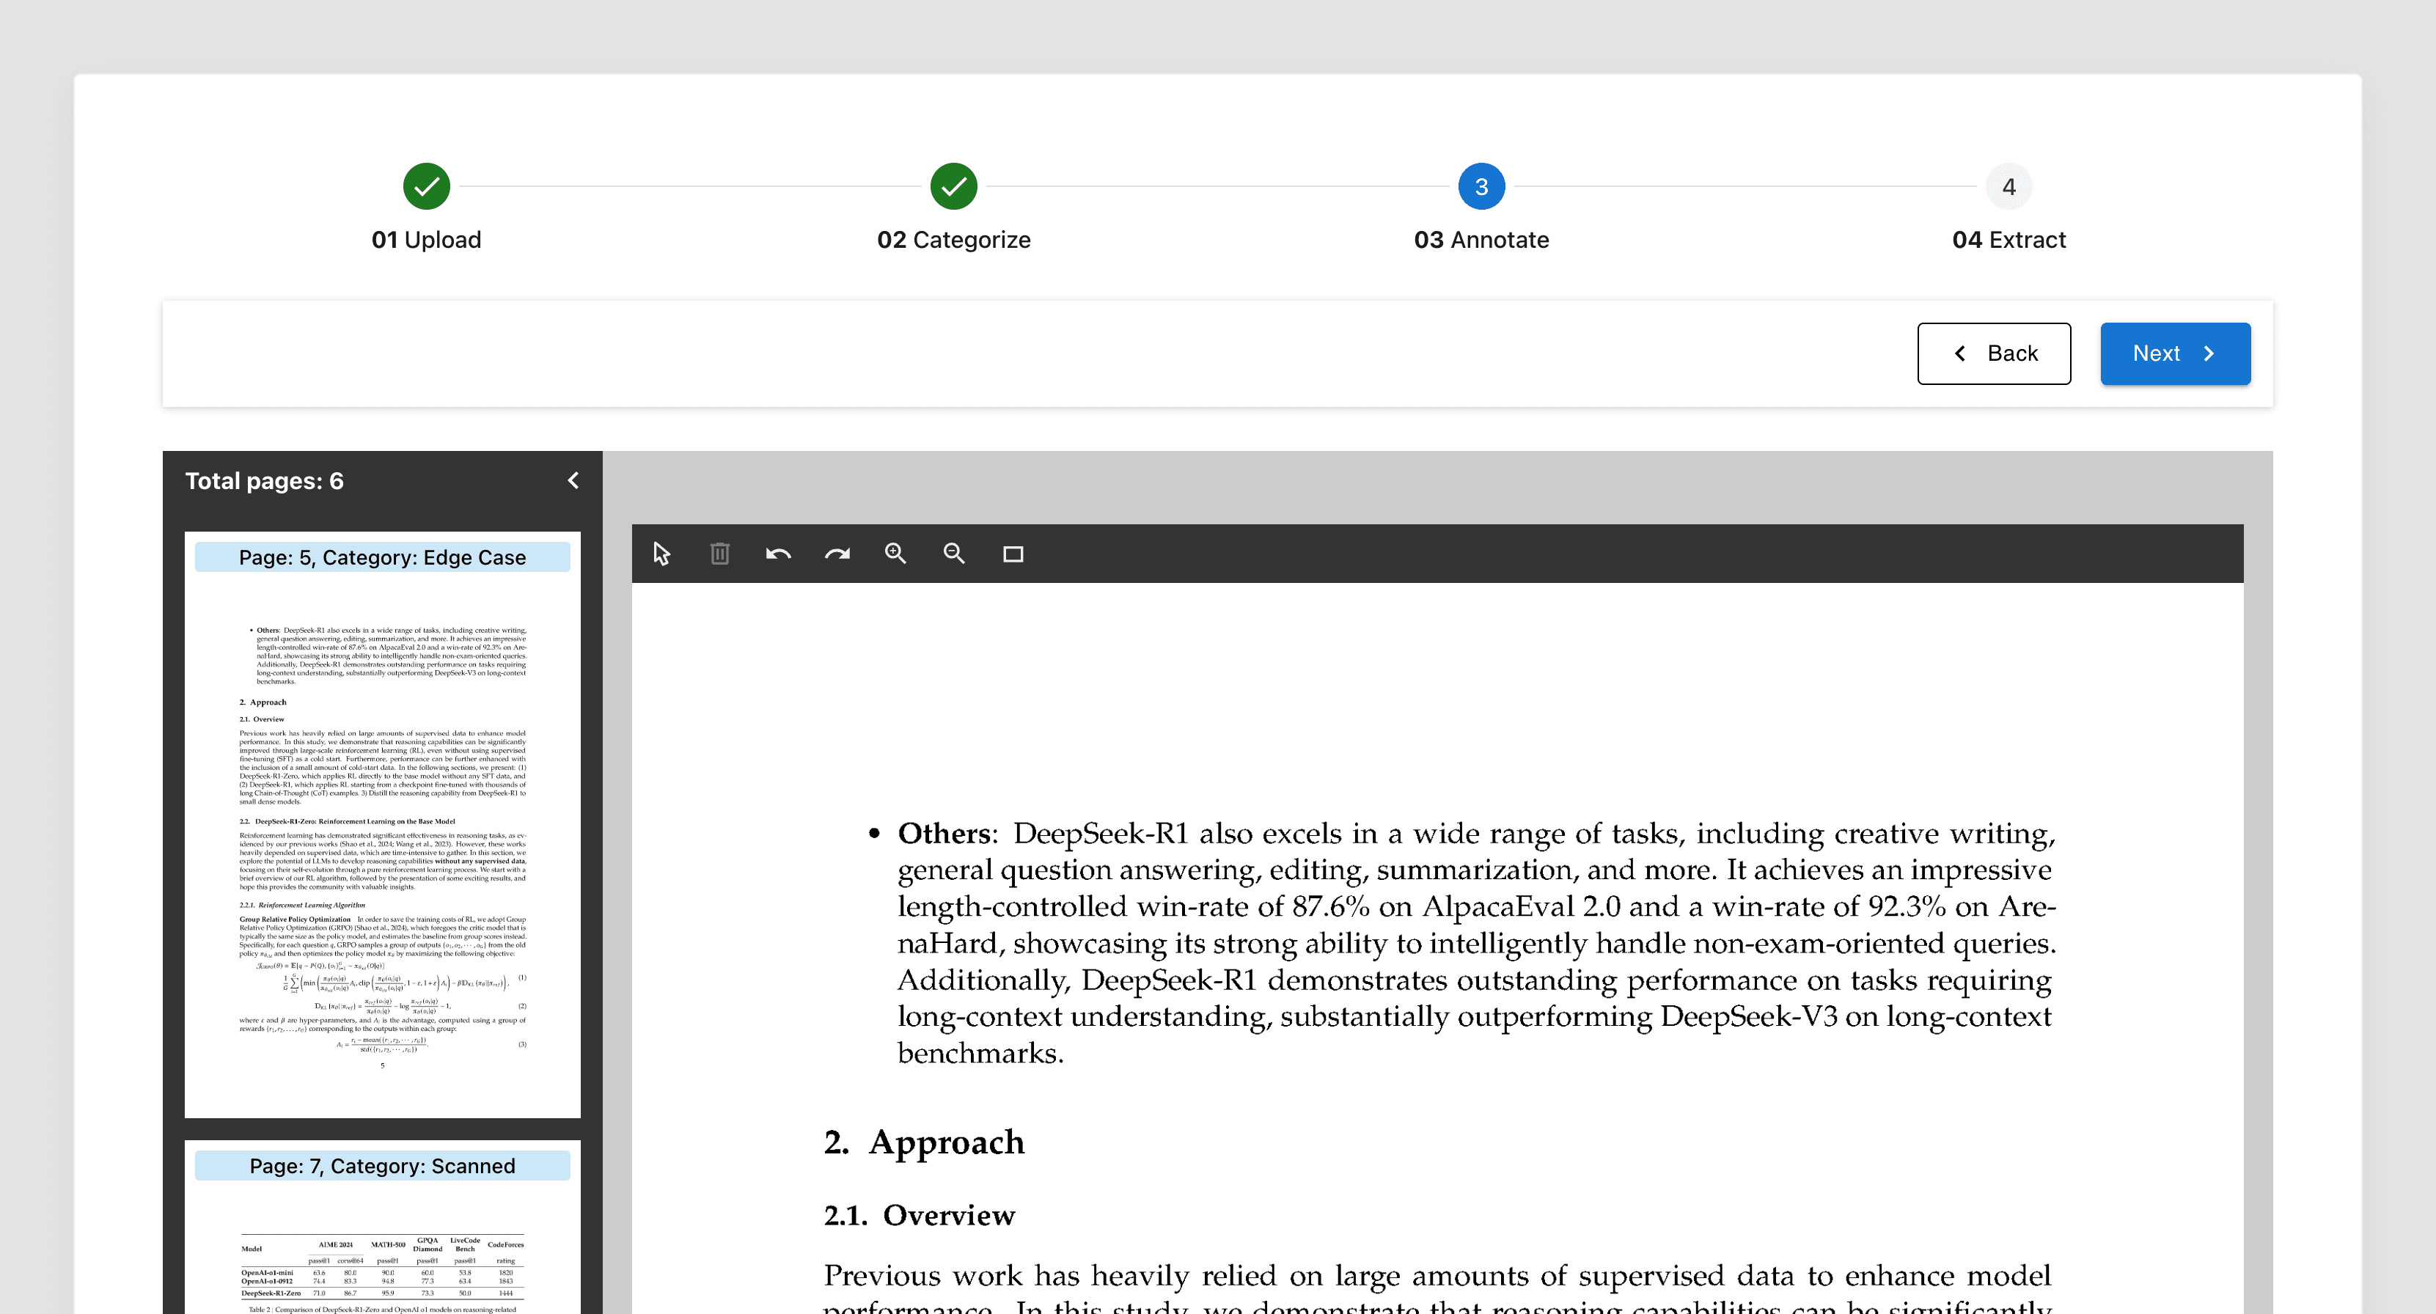
Task: Click the trash delete annotation icon
Action: coord(719,554)
